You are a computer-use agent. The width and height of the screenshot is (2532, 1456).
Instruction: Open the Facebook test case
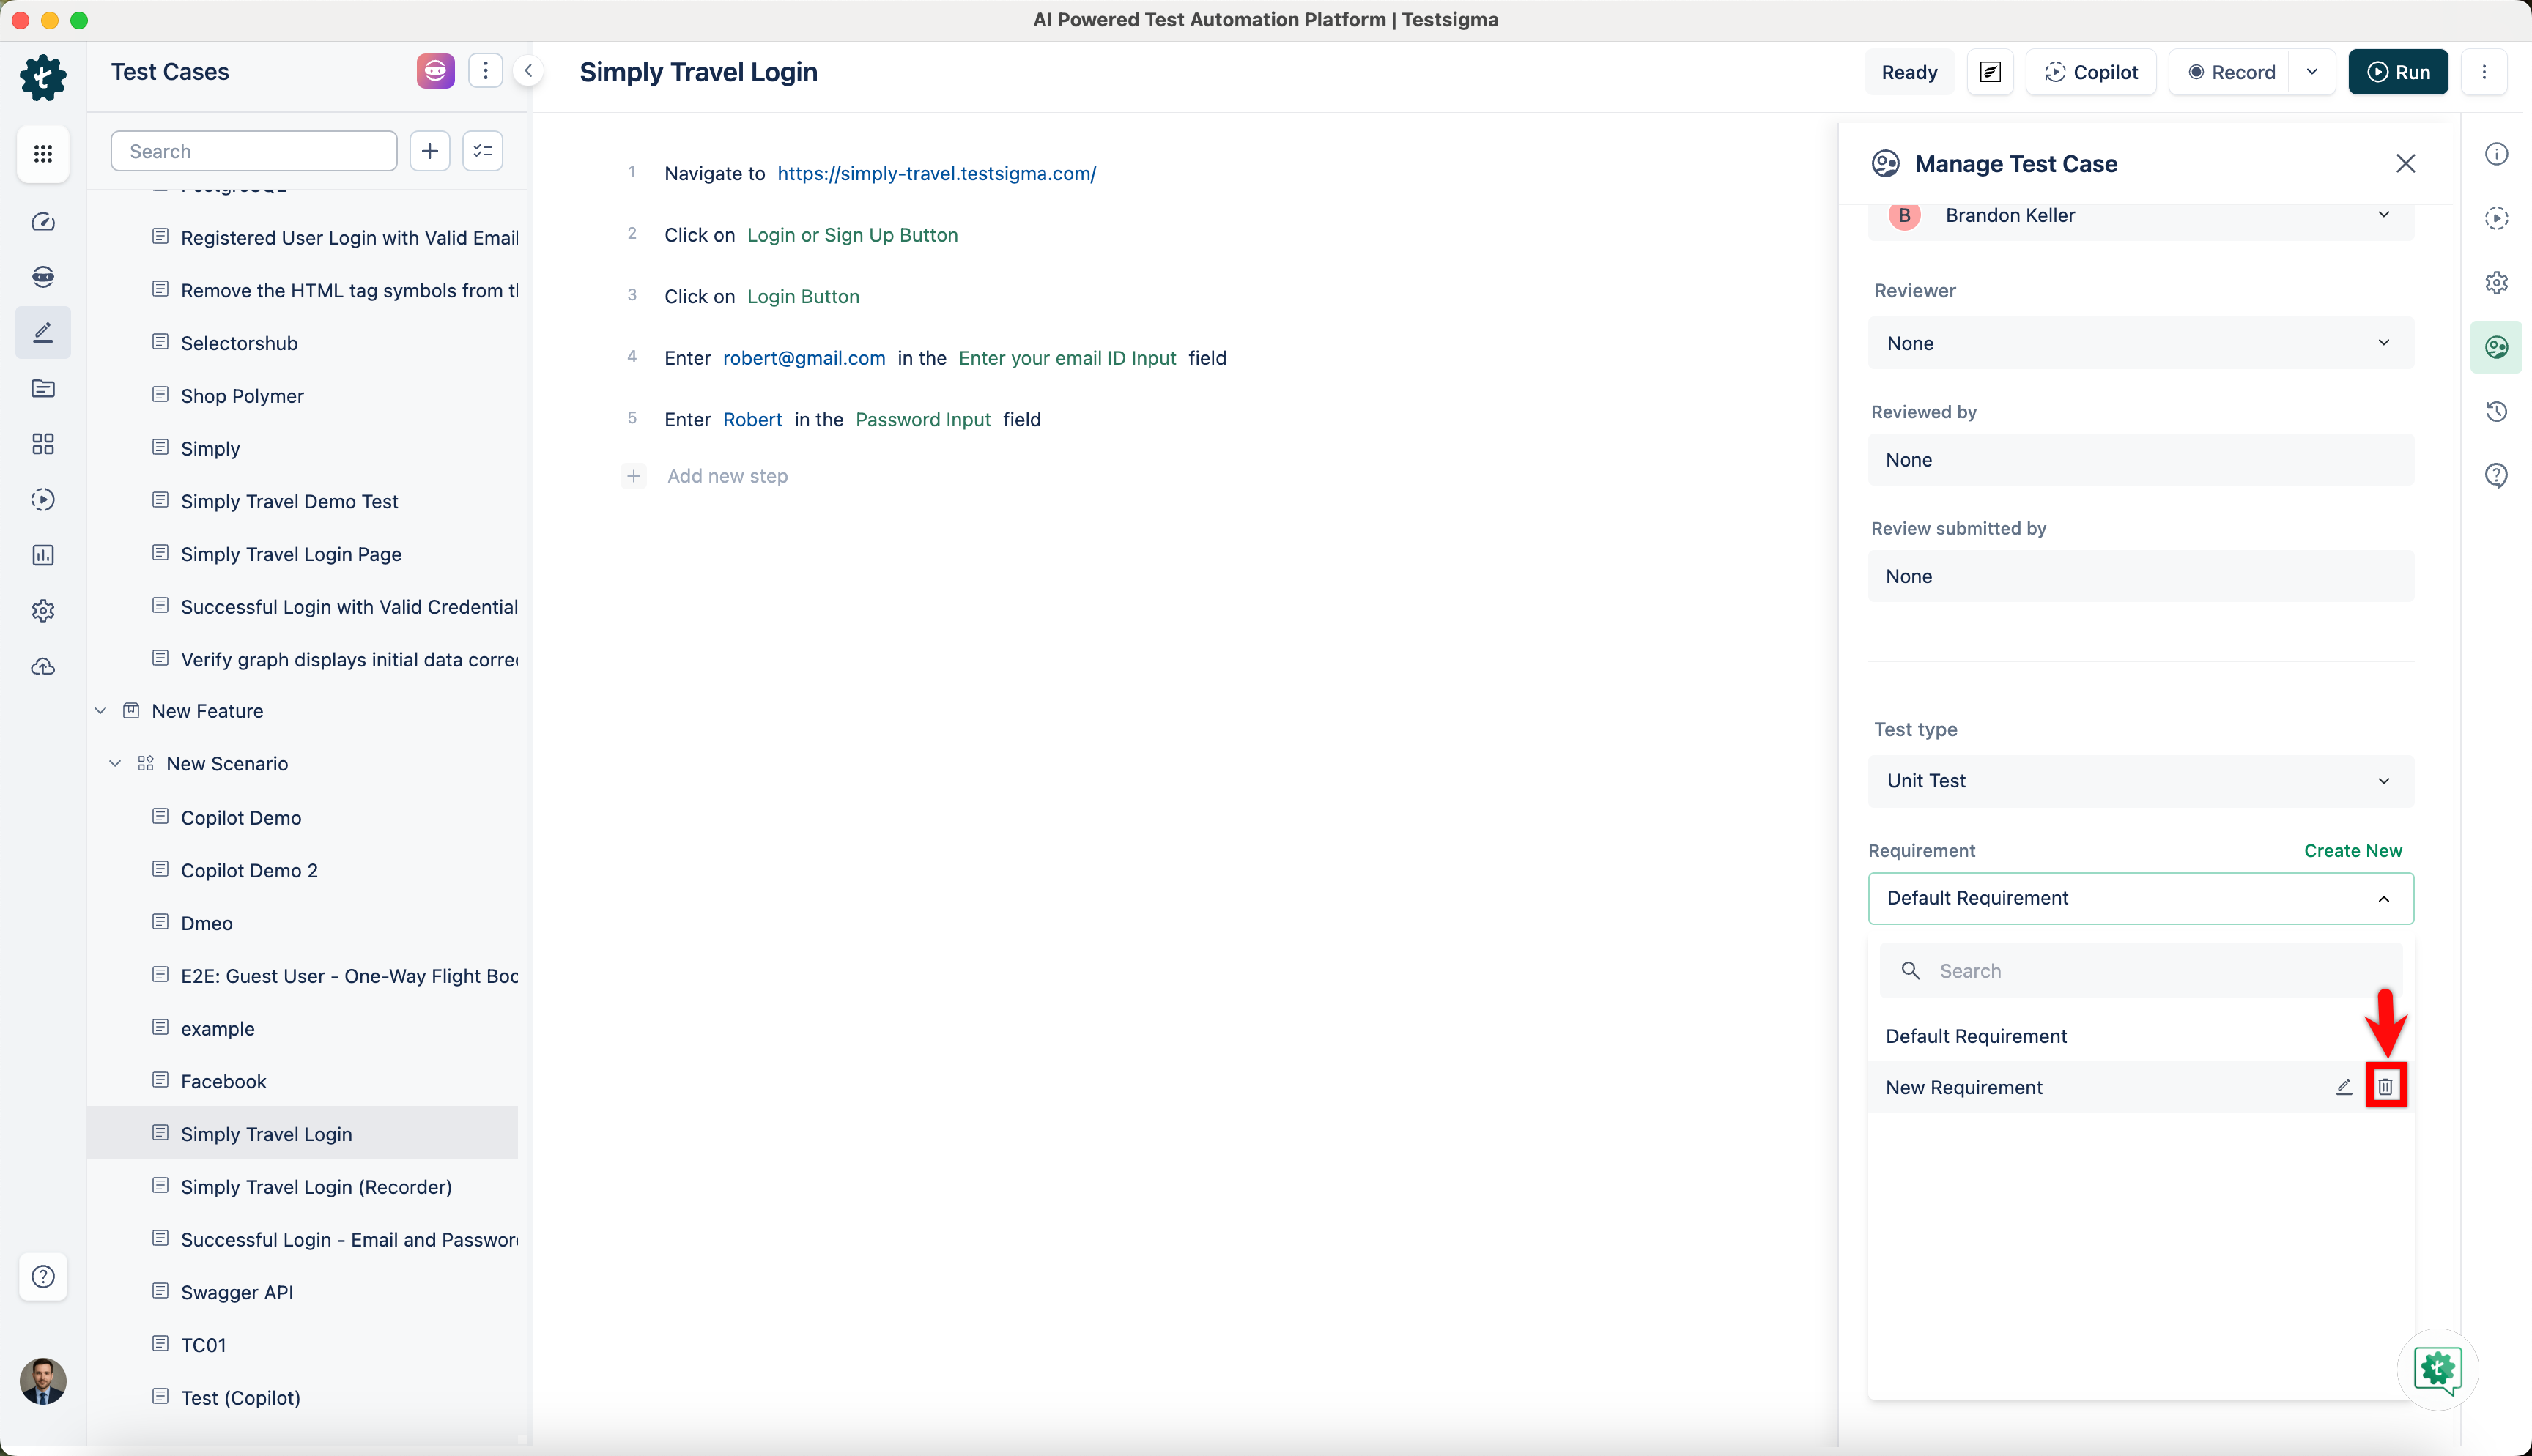tap(223, 1081)
